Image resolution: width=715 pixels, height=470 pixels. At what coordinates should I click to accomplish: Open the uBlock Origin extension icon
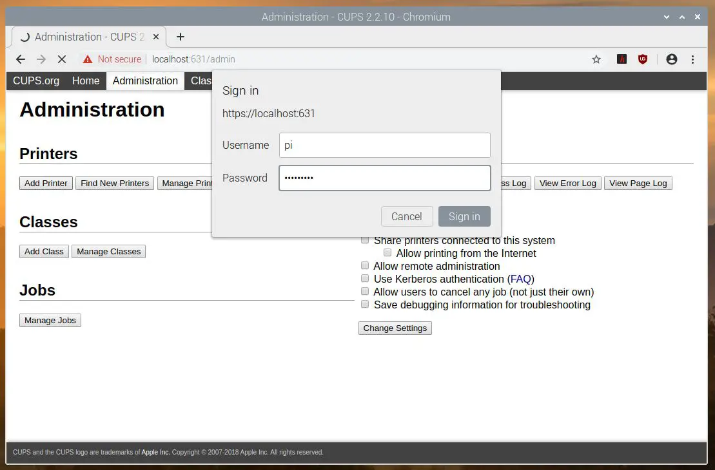(x=643, y=59)
